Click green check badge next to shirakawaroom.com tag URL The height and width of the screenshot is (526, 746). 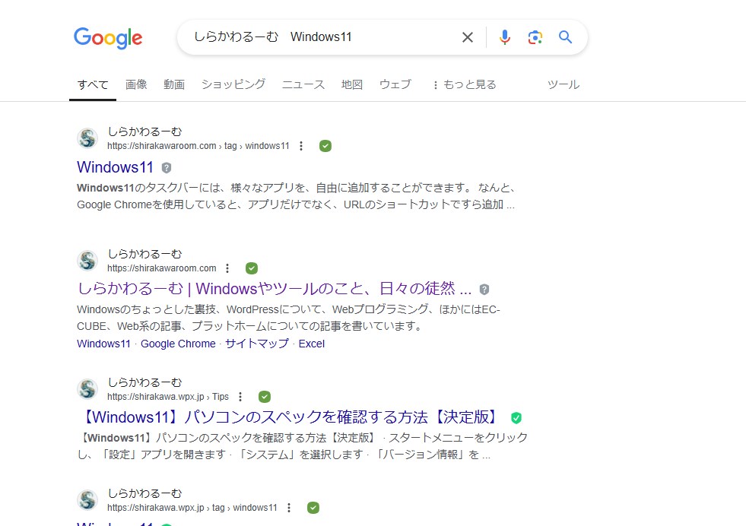click(325, 146)
